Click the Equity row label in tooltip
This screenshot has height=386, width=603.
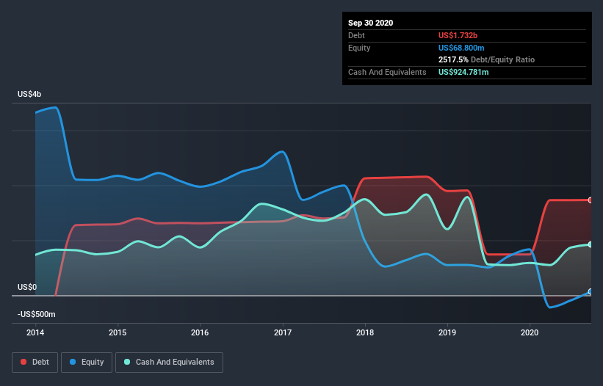coord(359,48)
